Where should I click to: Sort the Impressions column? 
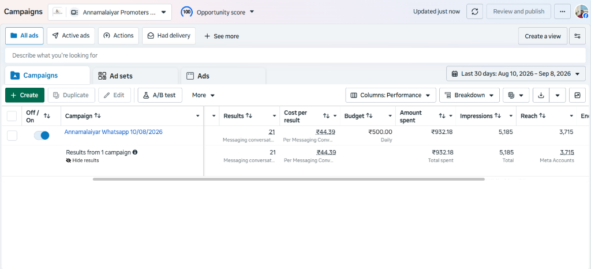(x=498, y=116)
